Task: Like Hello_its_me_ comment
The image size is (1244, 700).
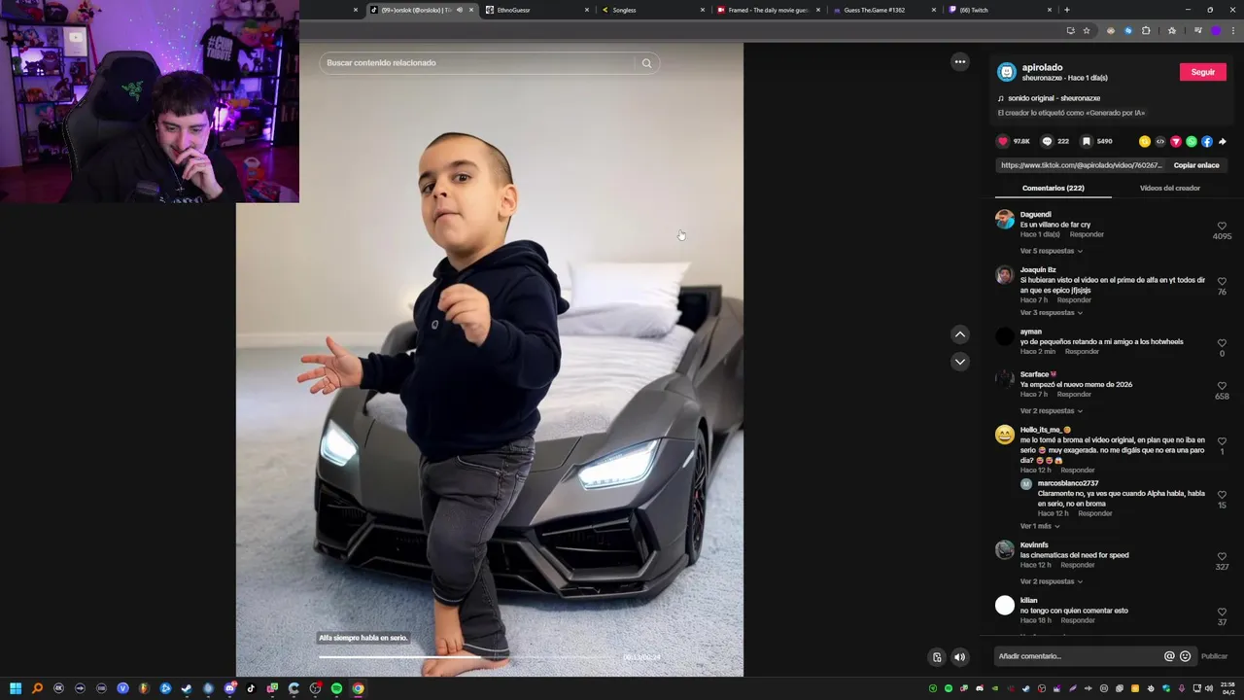Action: pos(1223,441)
